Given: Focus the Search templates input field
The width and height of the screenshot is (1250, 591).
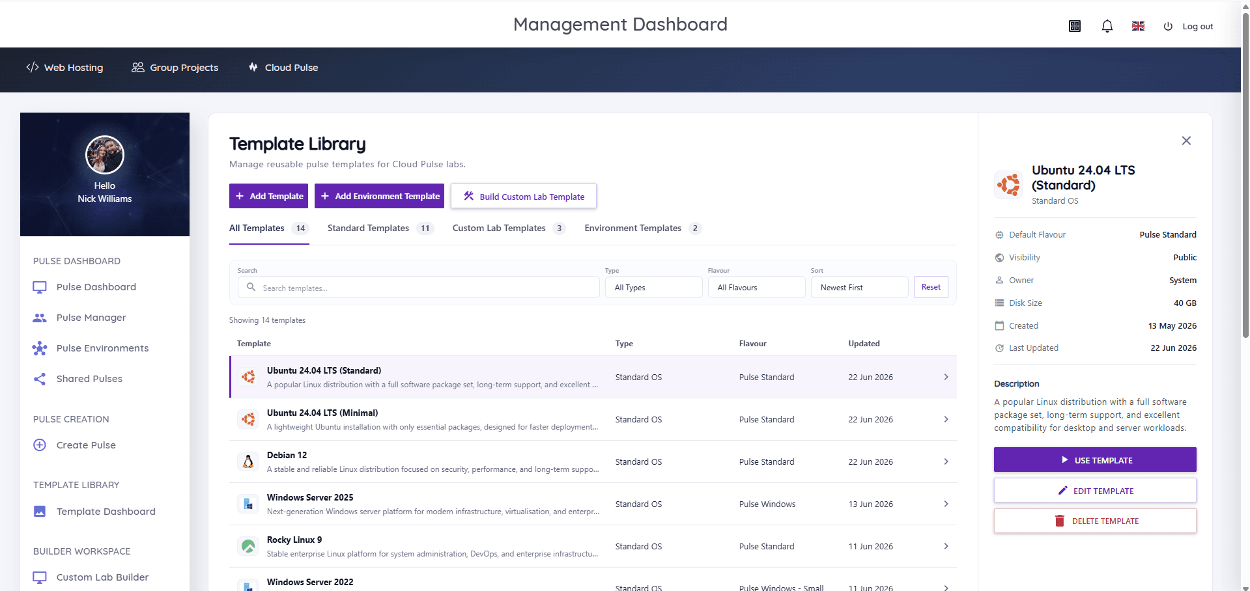Looking at the screenshot, I should pos(418,287).
